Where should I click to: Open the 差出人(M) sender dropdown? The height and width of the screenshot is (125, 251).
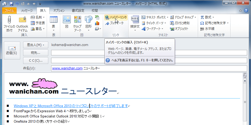click(36, 45)
